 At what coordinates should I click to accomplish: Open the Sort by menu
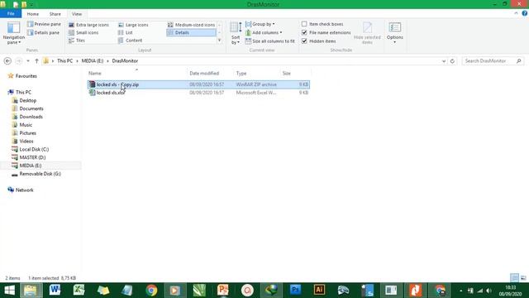(236, 33)
